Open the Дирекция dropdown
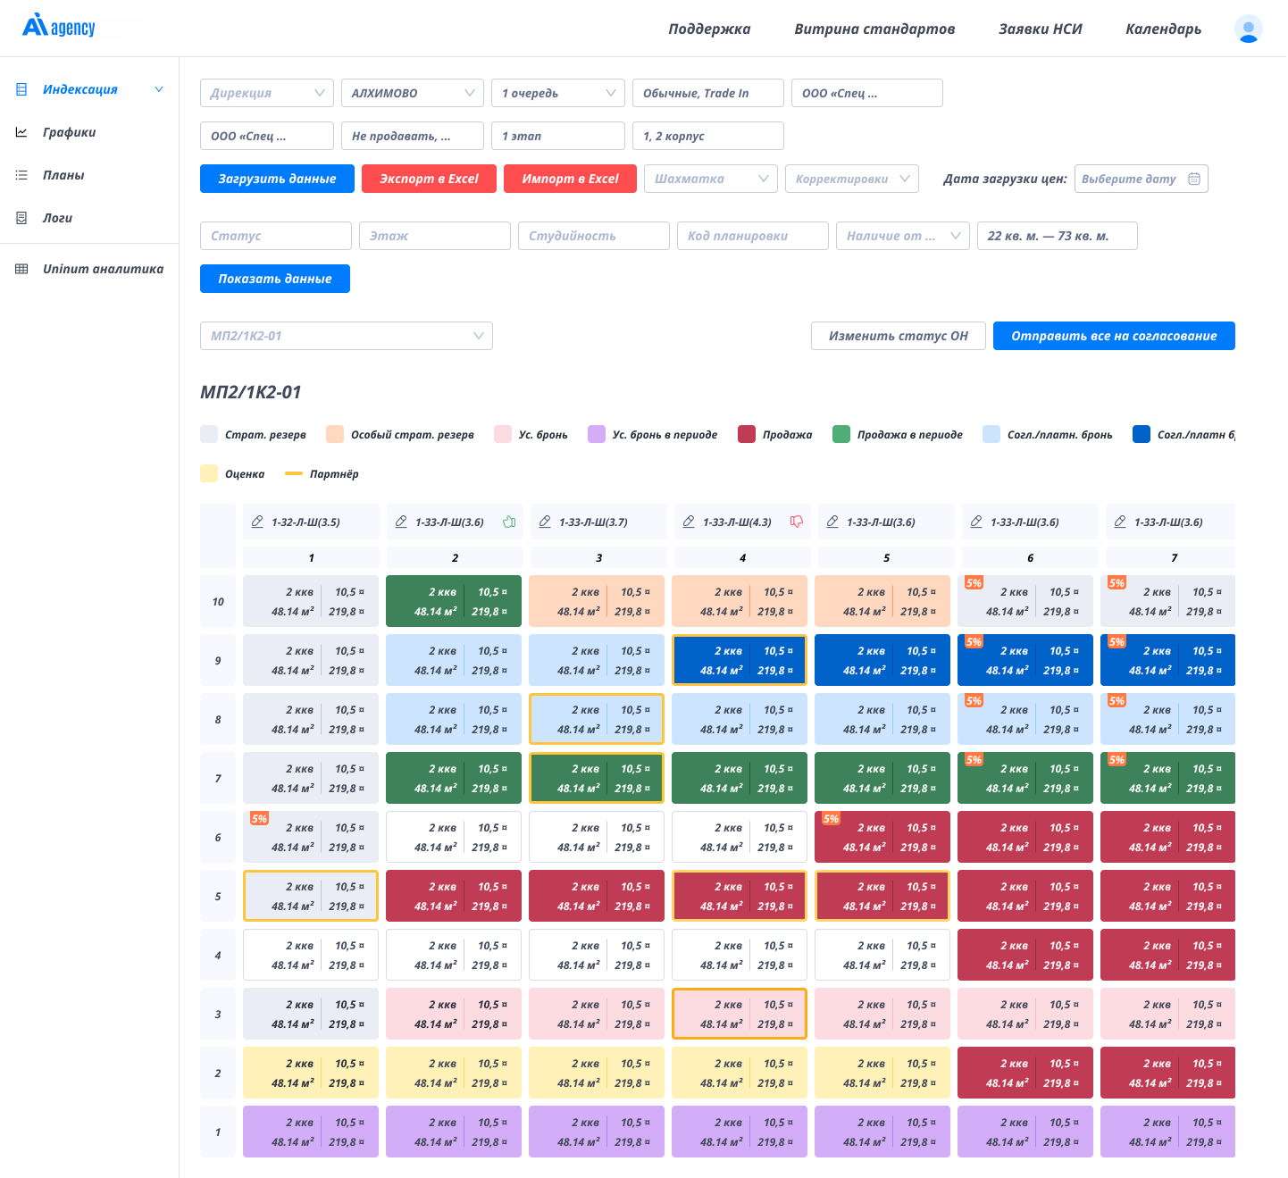1288x1178 pixels. click(267, 93)
